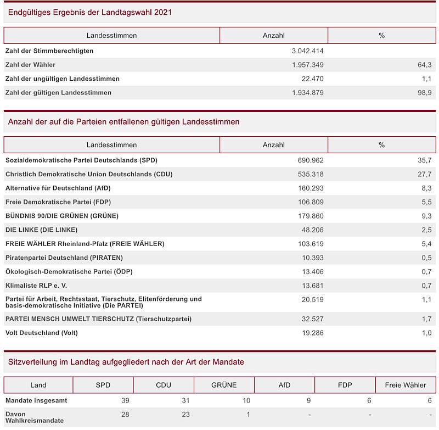Click SPD percentage 35,7
This screenshot has width=439, height=430.
pos(424,160)
